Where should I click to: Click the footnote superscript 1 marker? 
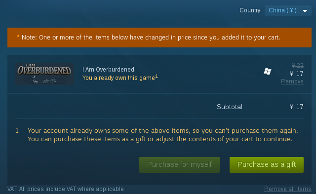(x=157, y=77)
